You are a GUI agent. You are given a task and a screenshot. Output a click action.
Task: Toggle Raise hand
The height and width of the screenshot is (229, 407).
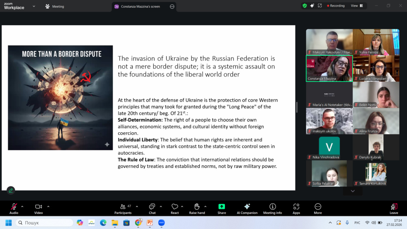coord(197,208)
